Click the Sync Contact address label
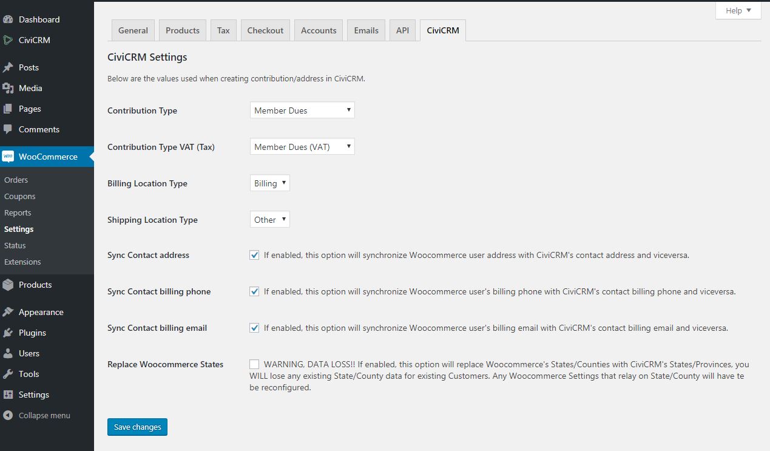This screenshot has width=770, height=451. [149, 255]
